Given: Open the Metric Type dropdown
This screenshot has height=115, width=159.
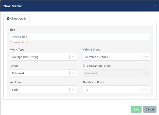Looking at the screenshot, I should coord(43,57).
